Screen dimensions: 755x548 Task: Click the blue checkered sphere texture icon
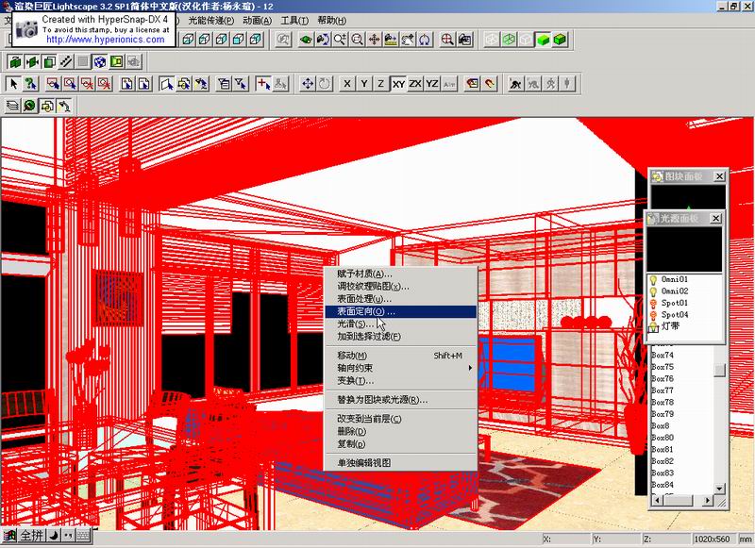point(100,61)
